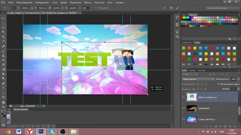241x135 pixels.
Task: Toggle lock all icon in Layers panel
Action: (x=205, y=89)
